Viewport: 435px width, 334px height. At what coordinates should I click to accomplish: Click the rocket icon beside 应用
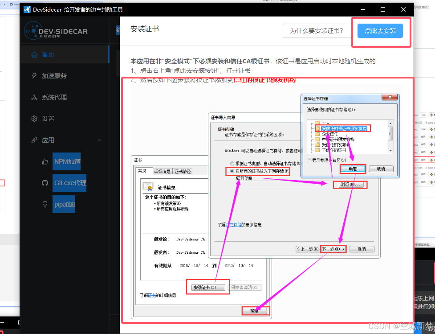(34, 140)
